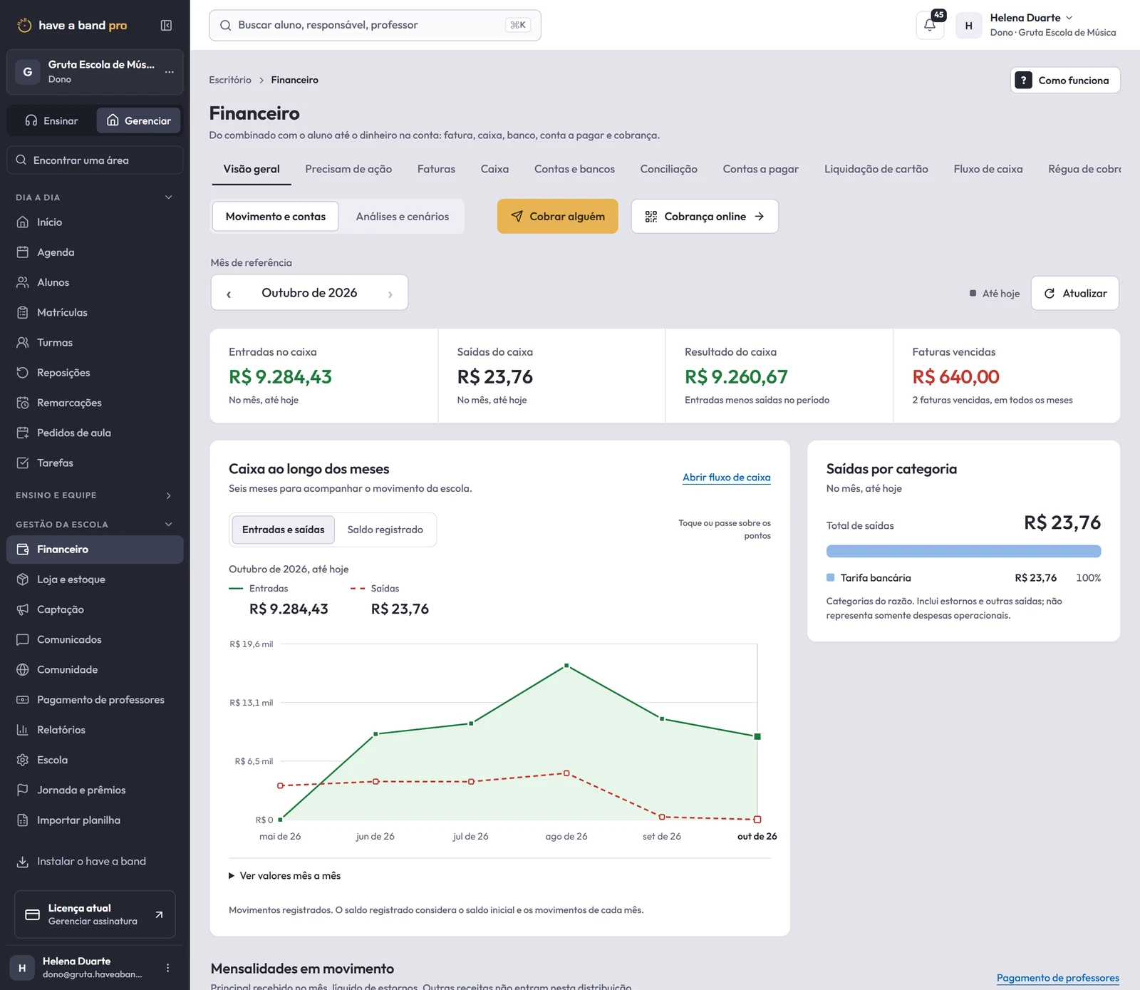Go to Alunos page
This screenshot has height=990, width=1140.
[x=95, y=282]
